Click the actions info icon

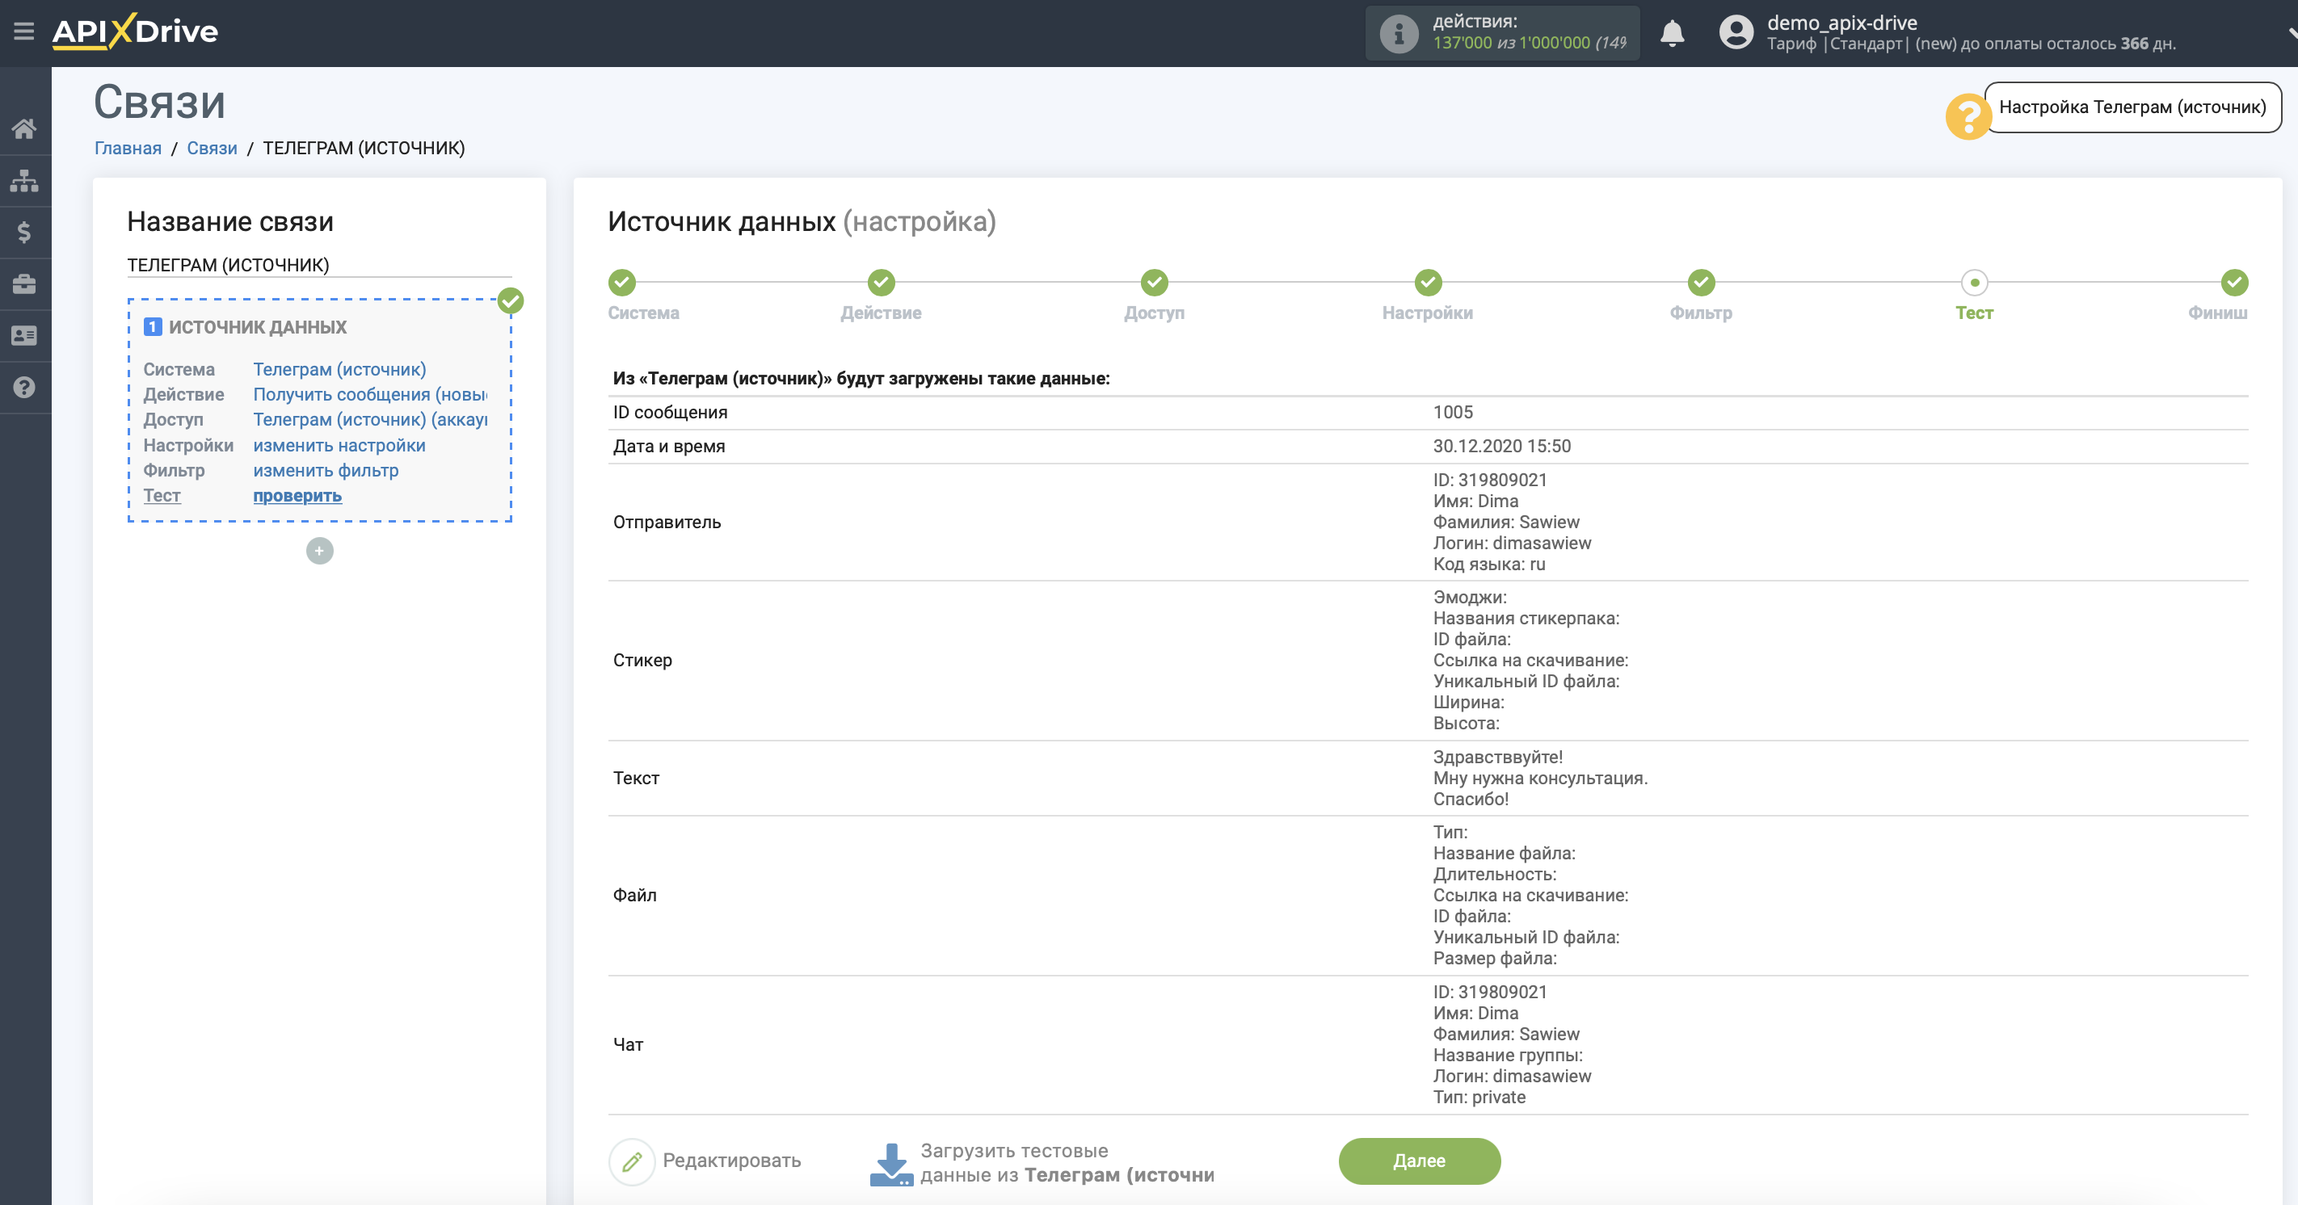coord(1399,34)
